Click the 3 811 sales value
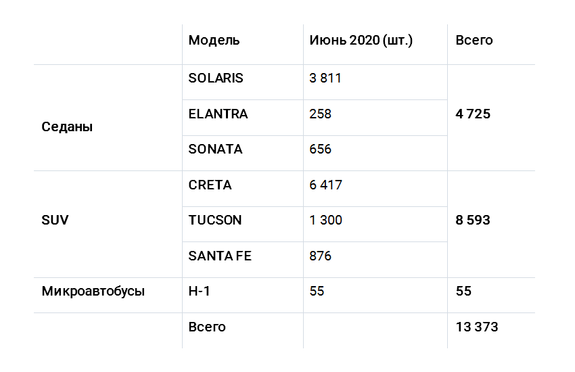Viewport: 575px width, 372px height. coord(325,78)
